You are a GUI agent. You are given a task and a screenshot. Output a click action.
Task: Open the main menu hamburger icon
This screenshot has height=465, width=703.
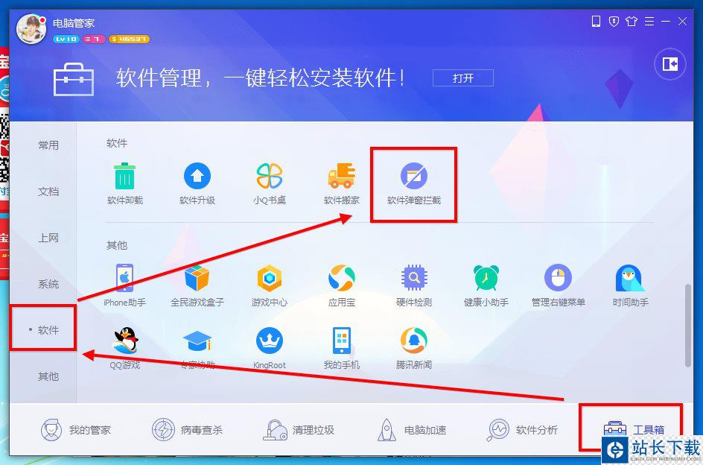coord(649,21)
